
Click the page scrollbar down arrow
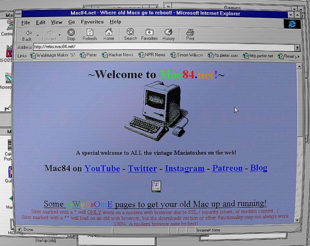297,220
